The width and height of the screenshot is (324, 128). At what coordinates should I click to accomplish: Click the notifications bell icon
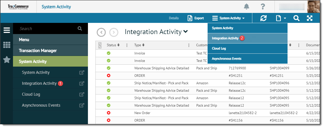246,7
